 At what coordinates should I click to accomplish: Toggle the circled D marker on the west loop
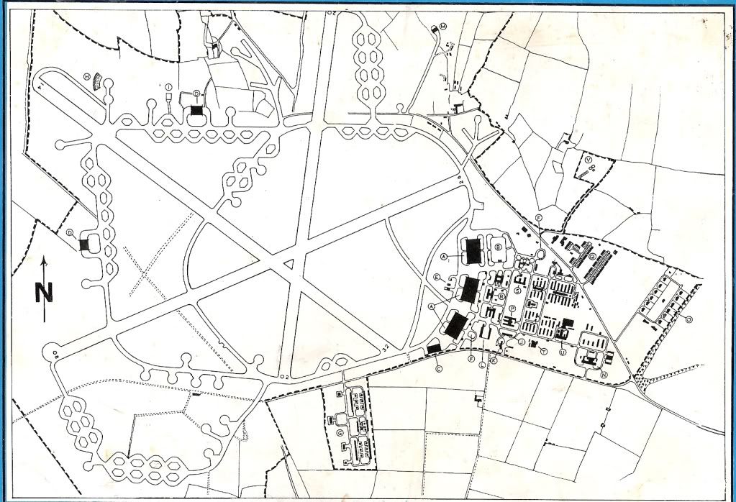tap(69, 232)
